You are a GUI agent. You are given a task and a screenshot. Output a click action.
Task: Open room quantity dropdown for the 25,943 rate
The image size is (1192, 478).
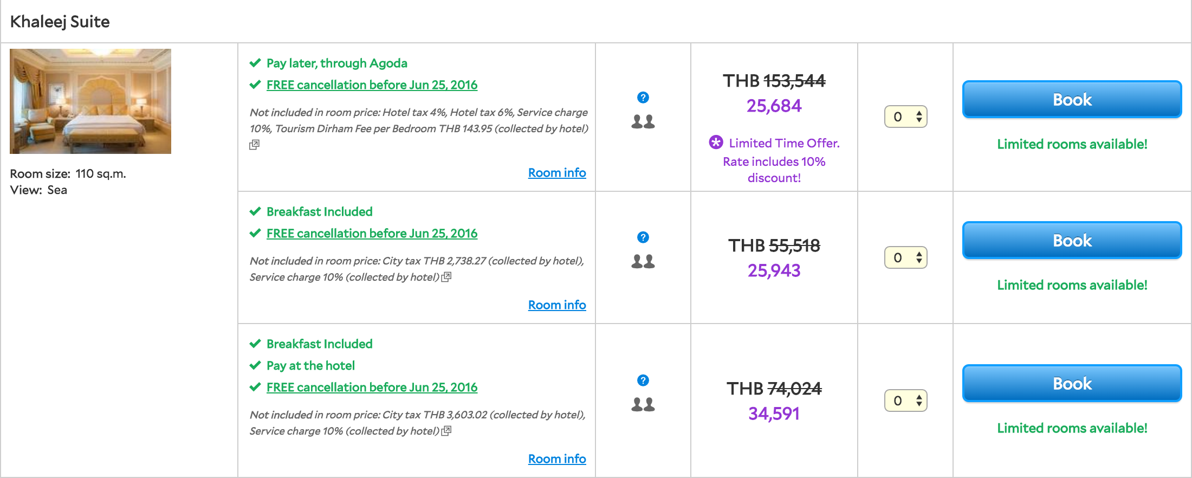click(x=906, y=257)
